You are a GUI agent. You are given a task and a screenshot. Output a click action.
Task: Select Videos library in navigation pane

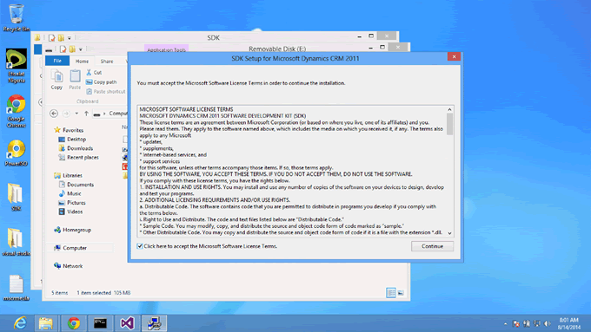(70, 212)
